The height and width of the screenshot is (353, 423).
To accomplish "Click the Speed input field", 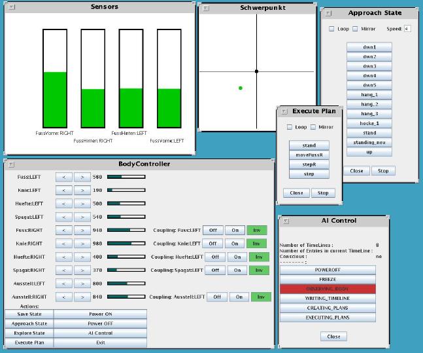I will coord(407,29).
